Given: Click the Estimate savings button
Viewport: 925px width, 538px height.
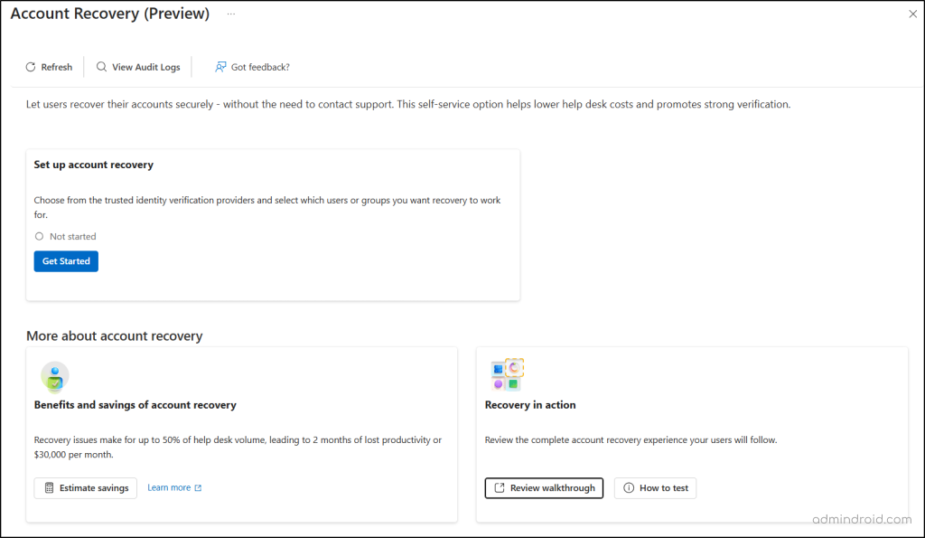Looking at the screenshot, I should coord(85,487).
